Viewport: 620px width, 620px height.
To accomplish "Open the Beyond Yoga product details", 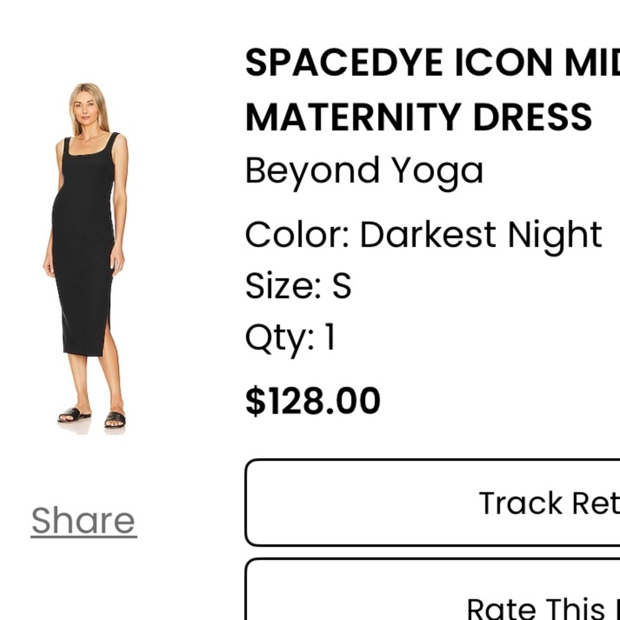I will 365,169.
